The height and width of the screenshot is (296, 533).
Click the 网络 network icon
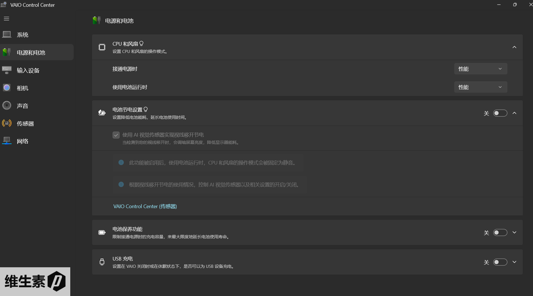[7, 141]
